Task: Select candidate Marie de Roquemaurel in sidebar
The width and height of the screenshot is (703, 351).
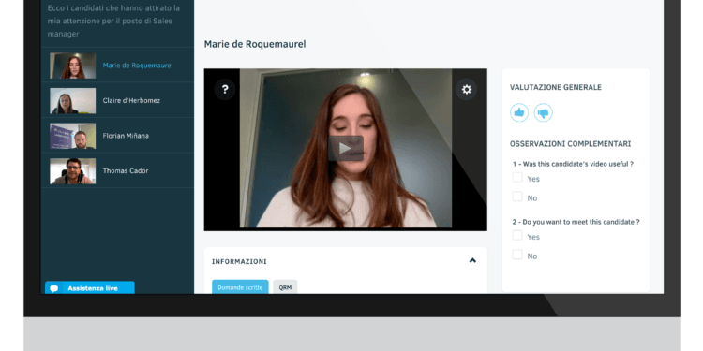Action: click(117, 66)
